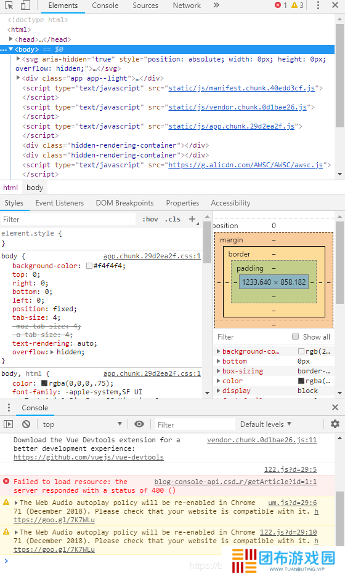Open the console drawer three-dot menu
This screenshot has width=345, height=577.
coord(9,408)
